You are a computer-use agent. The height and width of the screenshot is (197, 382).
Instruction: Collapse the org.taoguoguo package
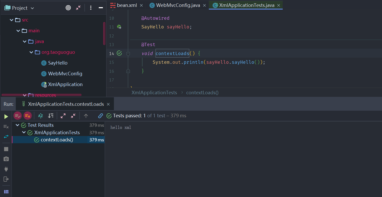[31, 52]
